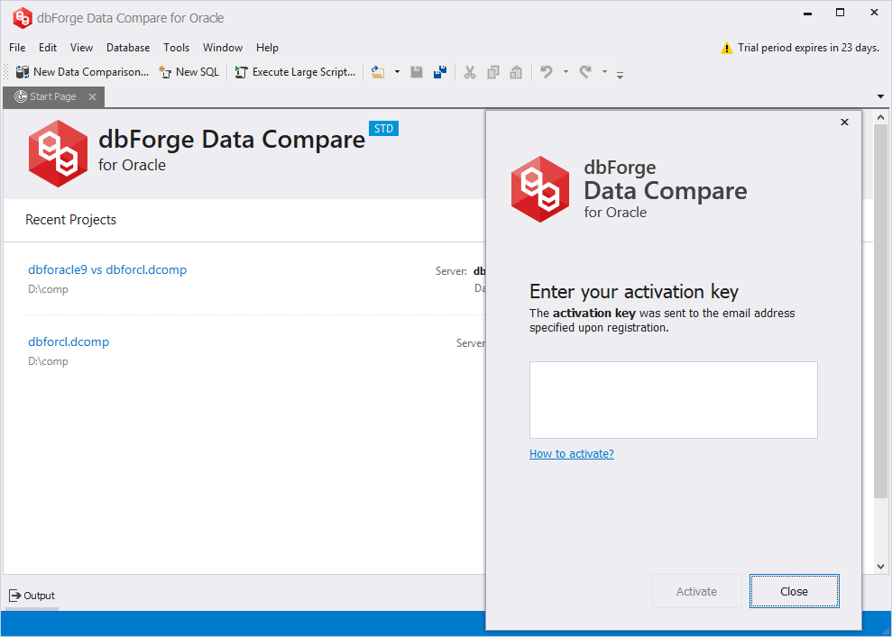Click D:\comp path under dbforacle9 project
The height and width of the screenshot is (637, 892).
pos(48,289)
